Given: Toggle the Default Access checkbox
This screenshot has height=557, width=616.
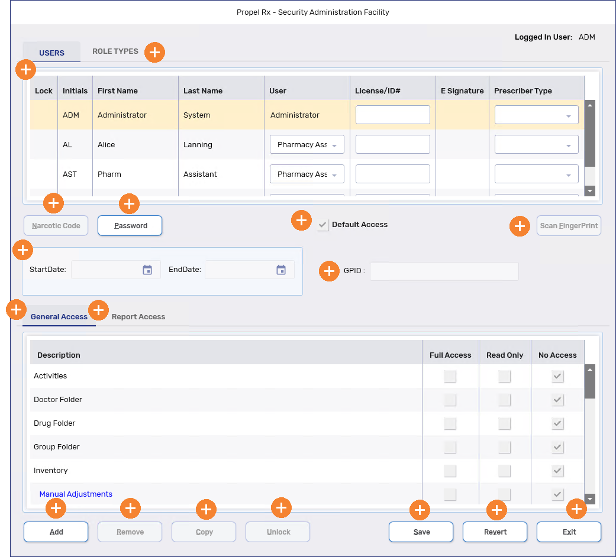Looking at the screenshot, I should click(322, 225).
